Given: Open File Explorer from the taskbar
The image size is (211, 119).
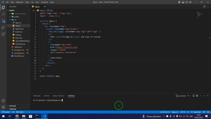Looking at the screenshot, I should pos(24,116).
